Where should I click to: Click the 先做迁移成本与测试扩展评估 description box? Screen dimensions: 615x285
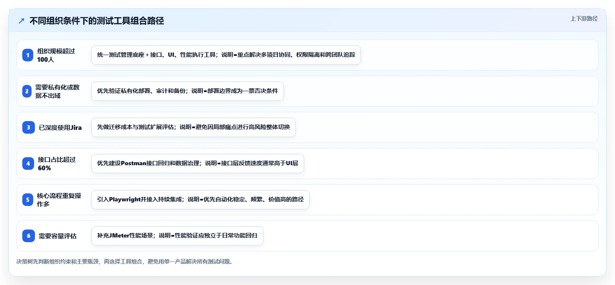pyautogui.click(x=194, y=127)
